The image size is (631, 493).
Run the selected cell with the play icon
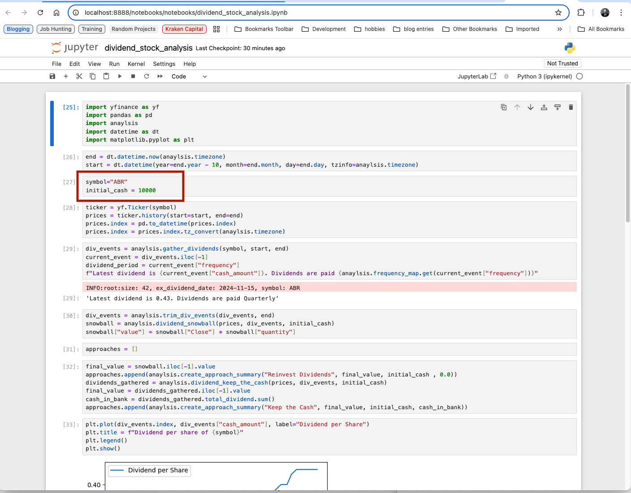[120, 76]
